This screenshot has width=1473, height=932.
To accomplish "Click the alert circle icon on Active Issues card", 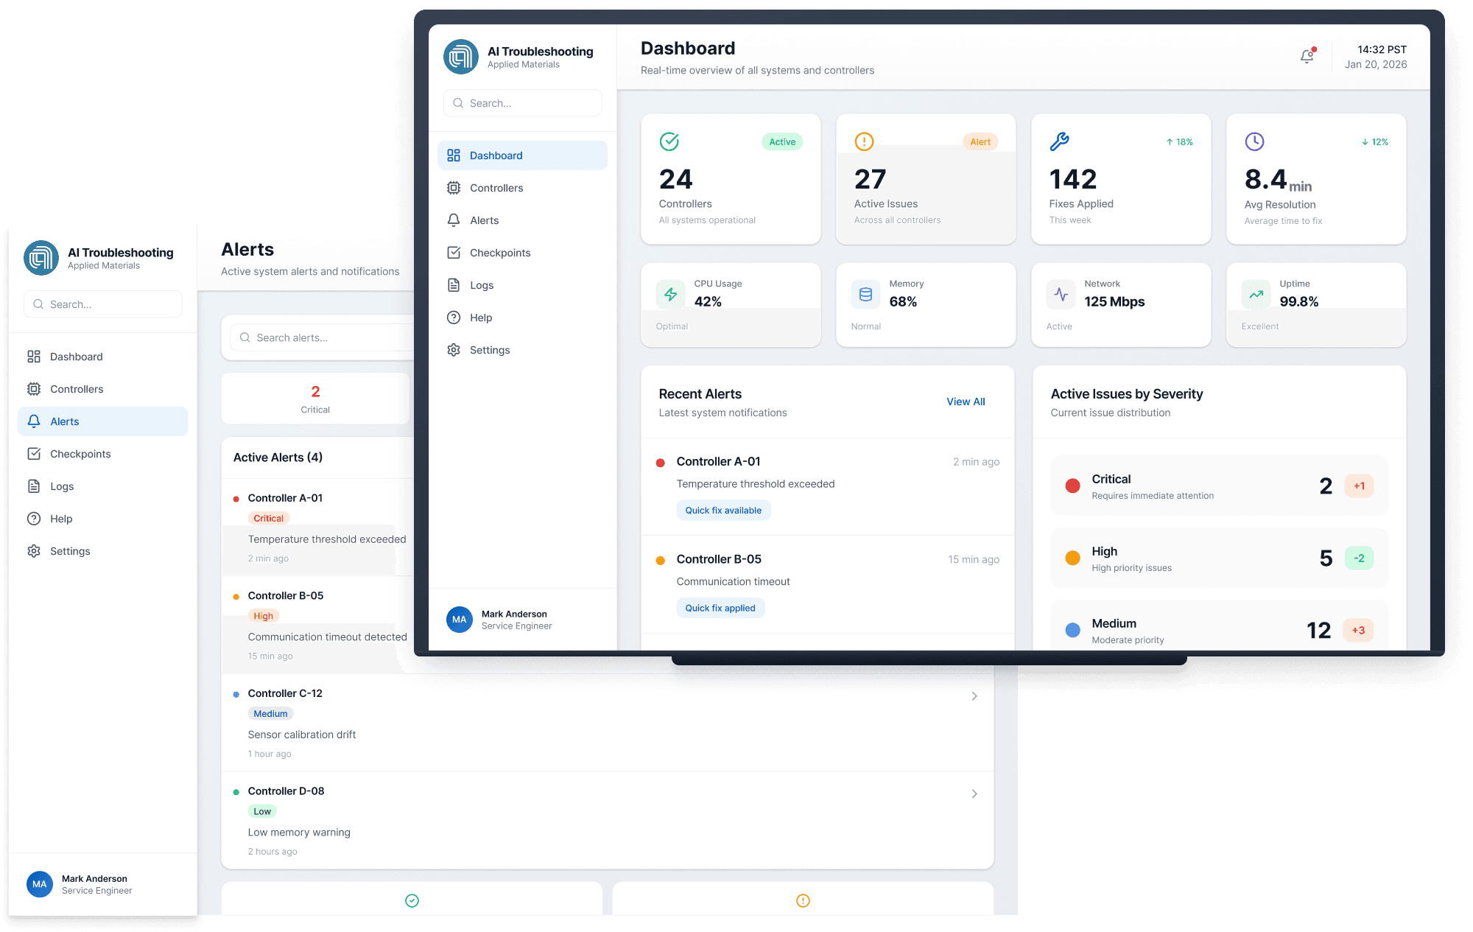I will point(864,141).
